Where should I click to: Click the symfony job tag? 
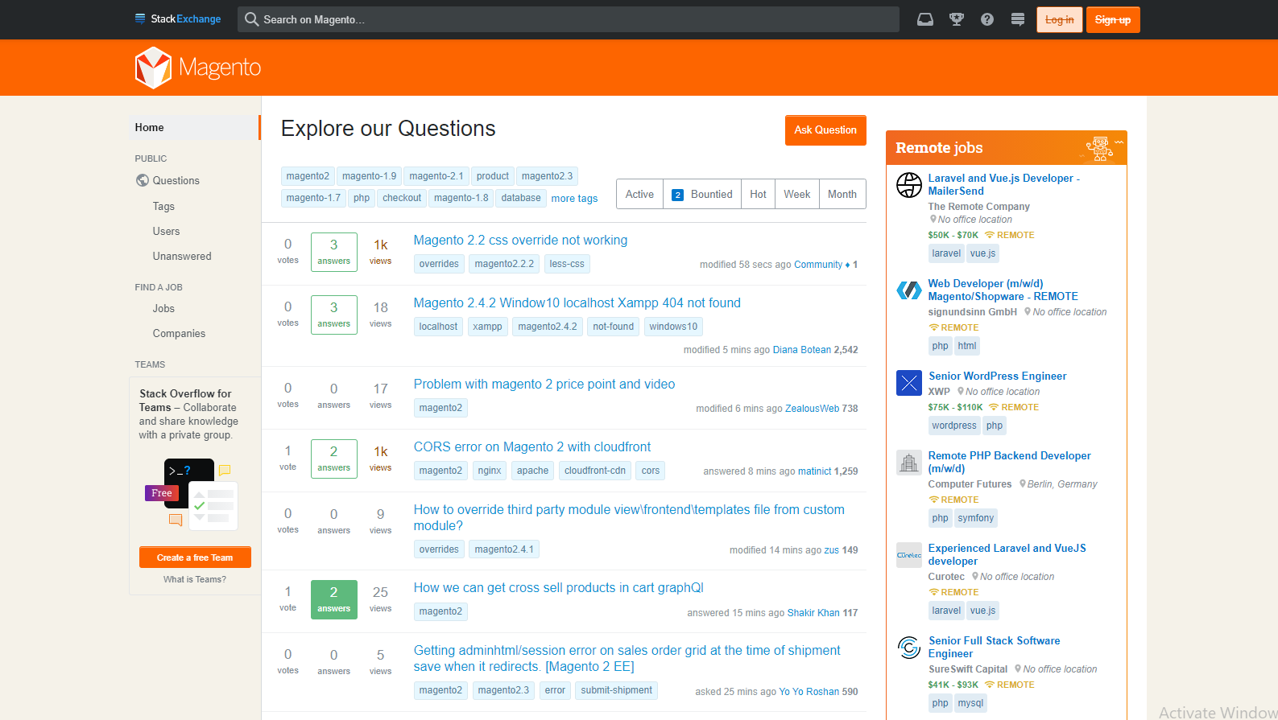(x=975, y=518)
